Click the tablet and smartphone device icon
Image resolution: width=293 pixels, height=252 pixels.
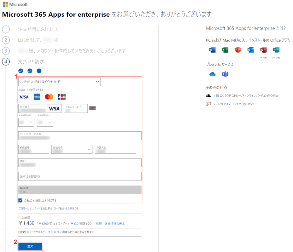[208, 104]
